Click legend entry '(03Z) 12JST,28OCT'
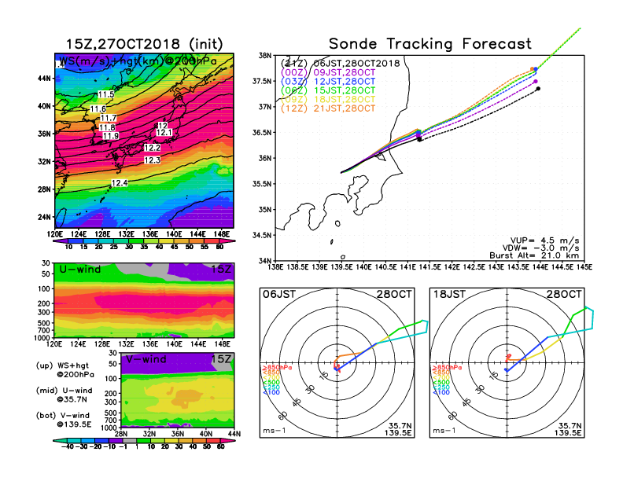This screenshot has height=481, width=623. click(x=328, y=82)
